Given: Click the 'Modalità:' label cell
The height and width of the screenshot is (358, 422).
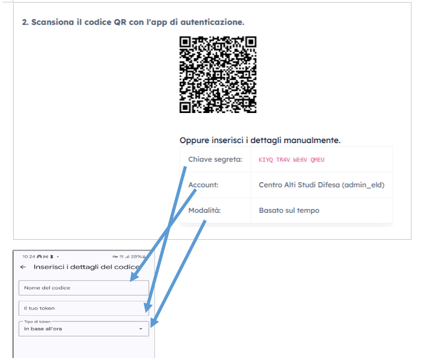Looking at the screenshot, I should click(x=215, y=210).
